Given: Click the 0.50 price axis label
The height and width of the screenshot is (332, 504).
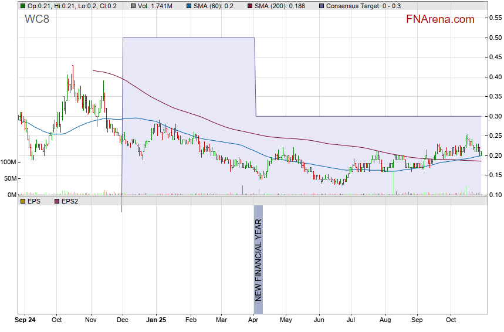Looking at the screenshot, I should (x=494, y=38).
